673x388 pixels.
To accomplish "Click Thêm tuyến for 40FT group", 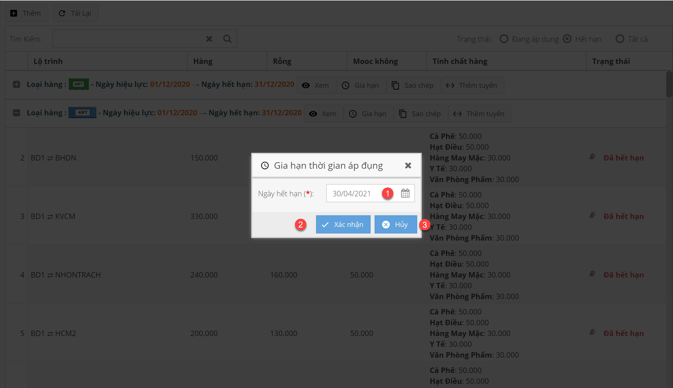I will click(x=480, y=114).
